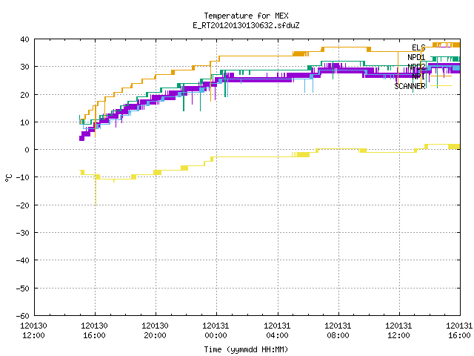474x356 pixels.
Task: Click y-axis label -20
Action: (x=23, y=205)
